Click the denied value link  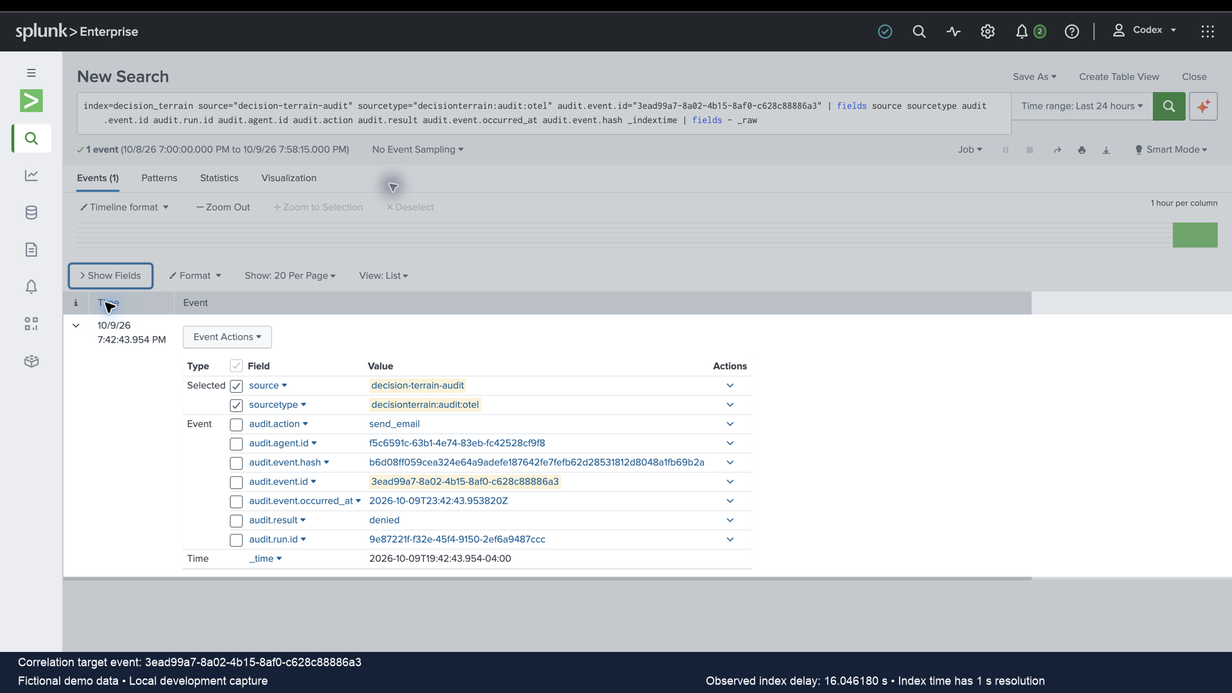tap(384, 520)
